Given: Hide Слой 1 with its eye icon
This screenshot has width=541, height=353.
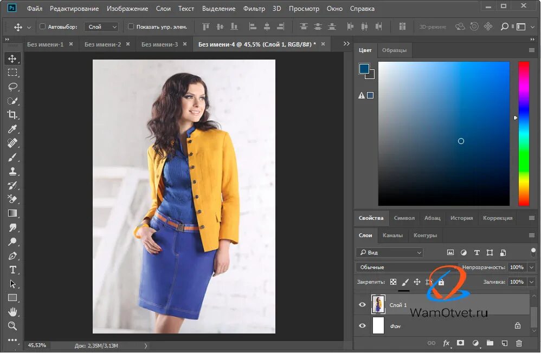Looking at the screenshot, I should coord(362,305).
